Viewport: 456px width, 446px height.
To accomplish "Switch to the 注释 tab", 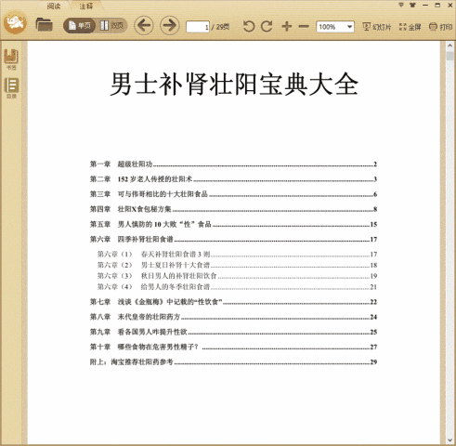I will point(85,6).
